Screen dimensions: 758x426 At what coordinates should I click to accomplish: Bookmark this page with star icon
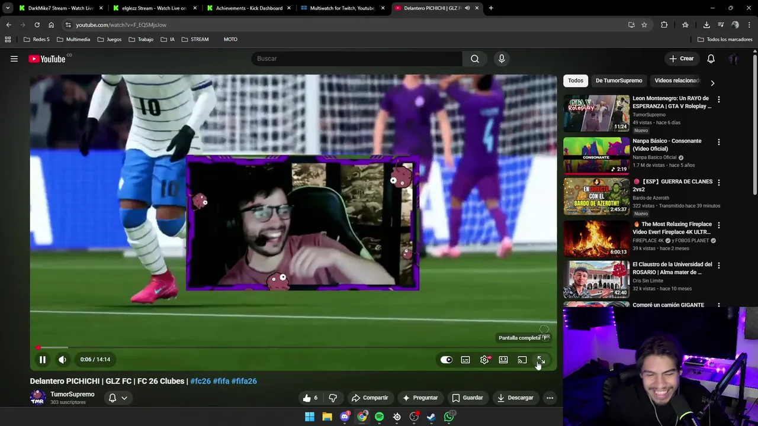(x=644, y=25)
